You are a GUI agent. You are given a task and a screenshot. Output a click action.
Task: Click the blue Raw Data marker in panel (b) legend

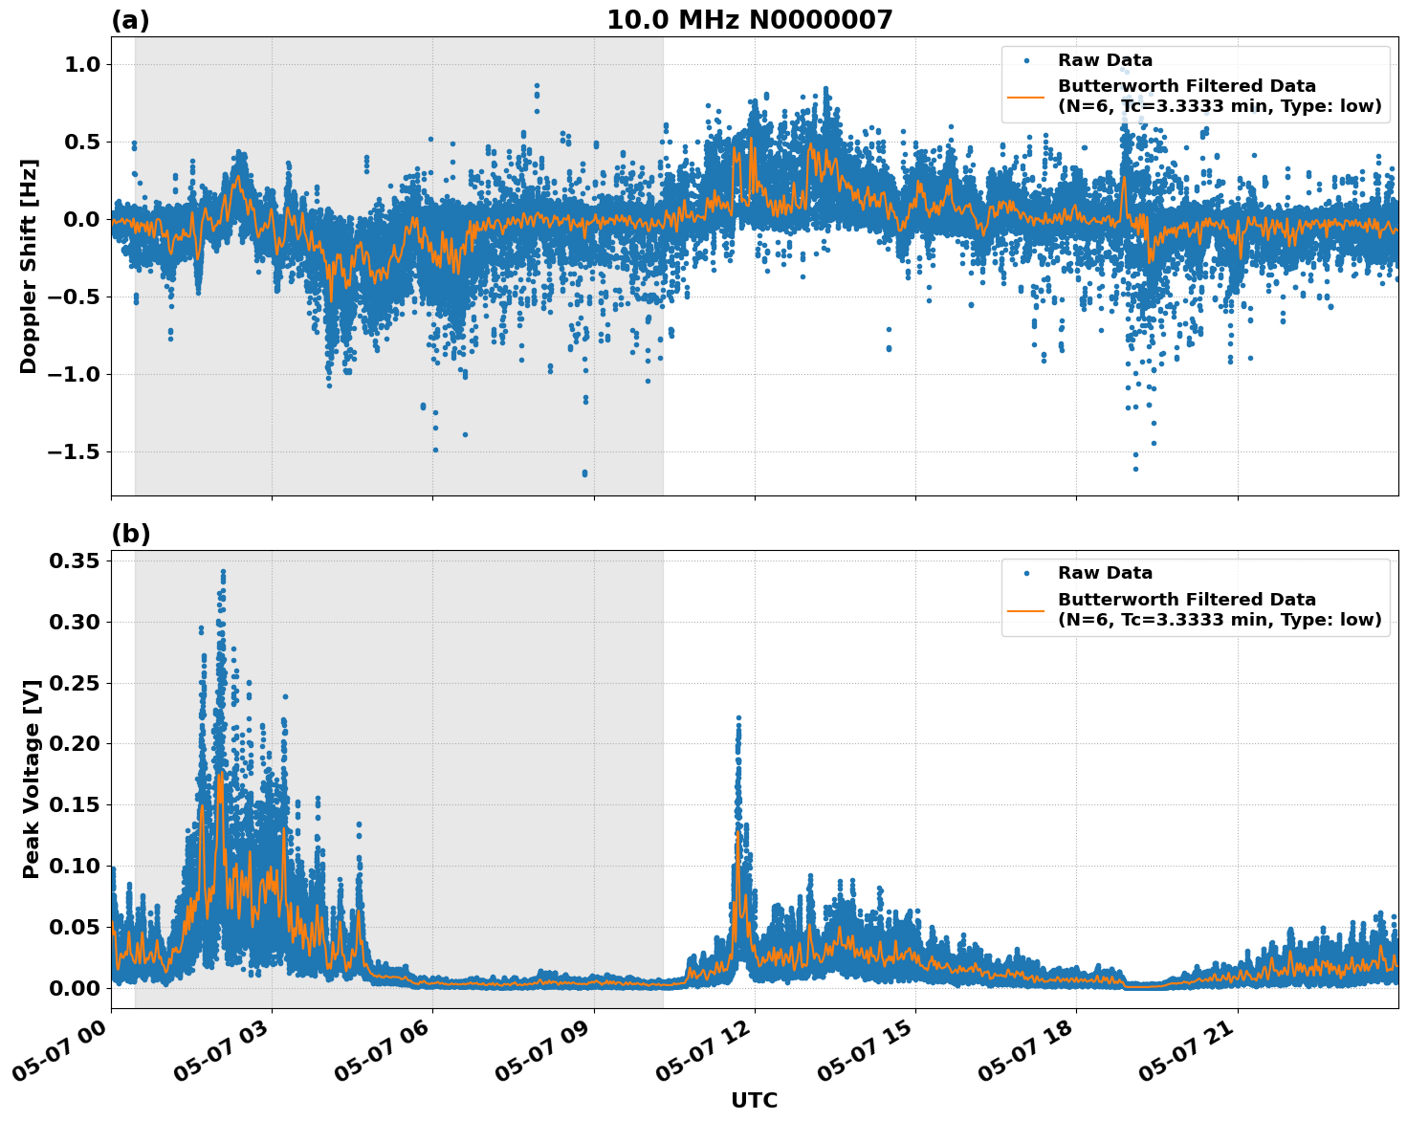(1026, 574)
